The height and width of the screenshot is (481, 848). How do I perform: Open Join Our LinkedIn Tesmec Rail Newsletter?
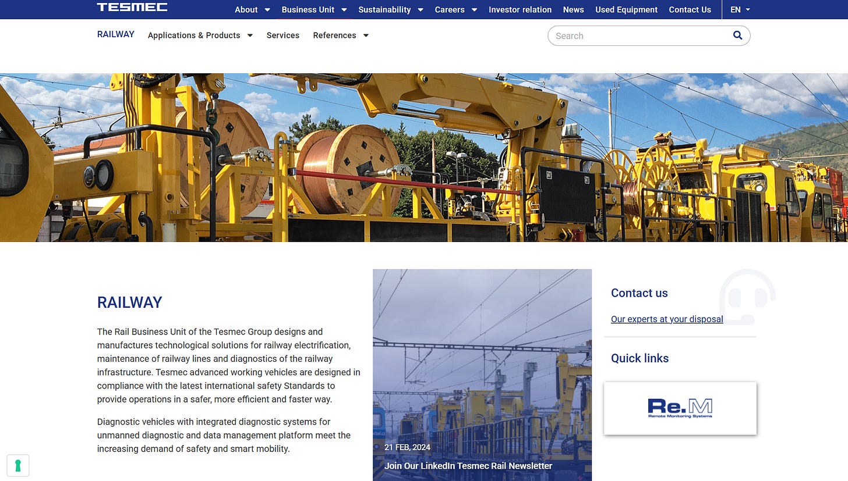[x=468, y=466]
